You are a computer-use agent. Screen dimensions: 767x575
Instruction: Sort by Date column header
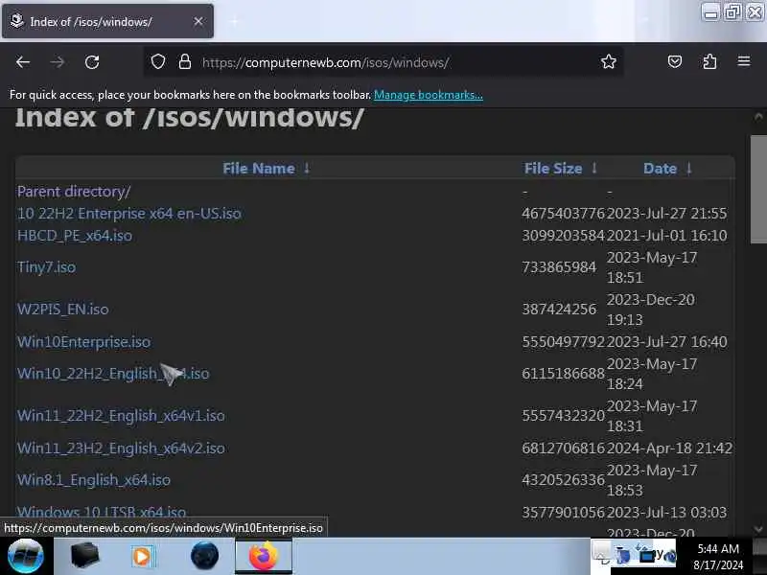(x=660, y=169)
